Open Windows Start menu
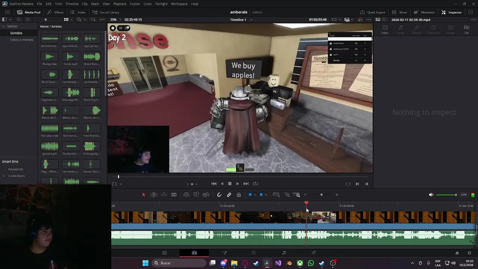Image resolution: width=478 pixels, height=269 pixels. pos(146,263)
